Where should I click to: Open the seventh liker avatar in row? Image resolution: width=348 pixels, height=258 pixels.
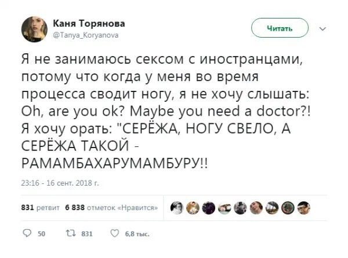point(272,208)
